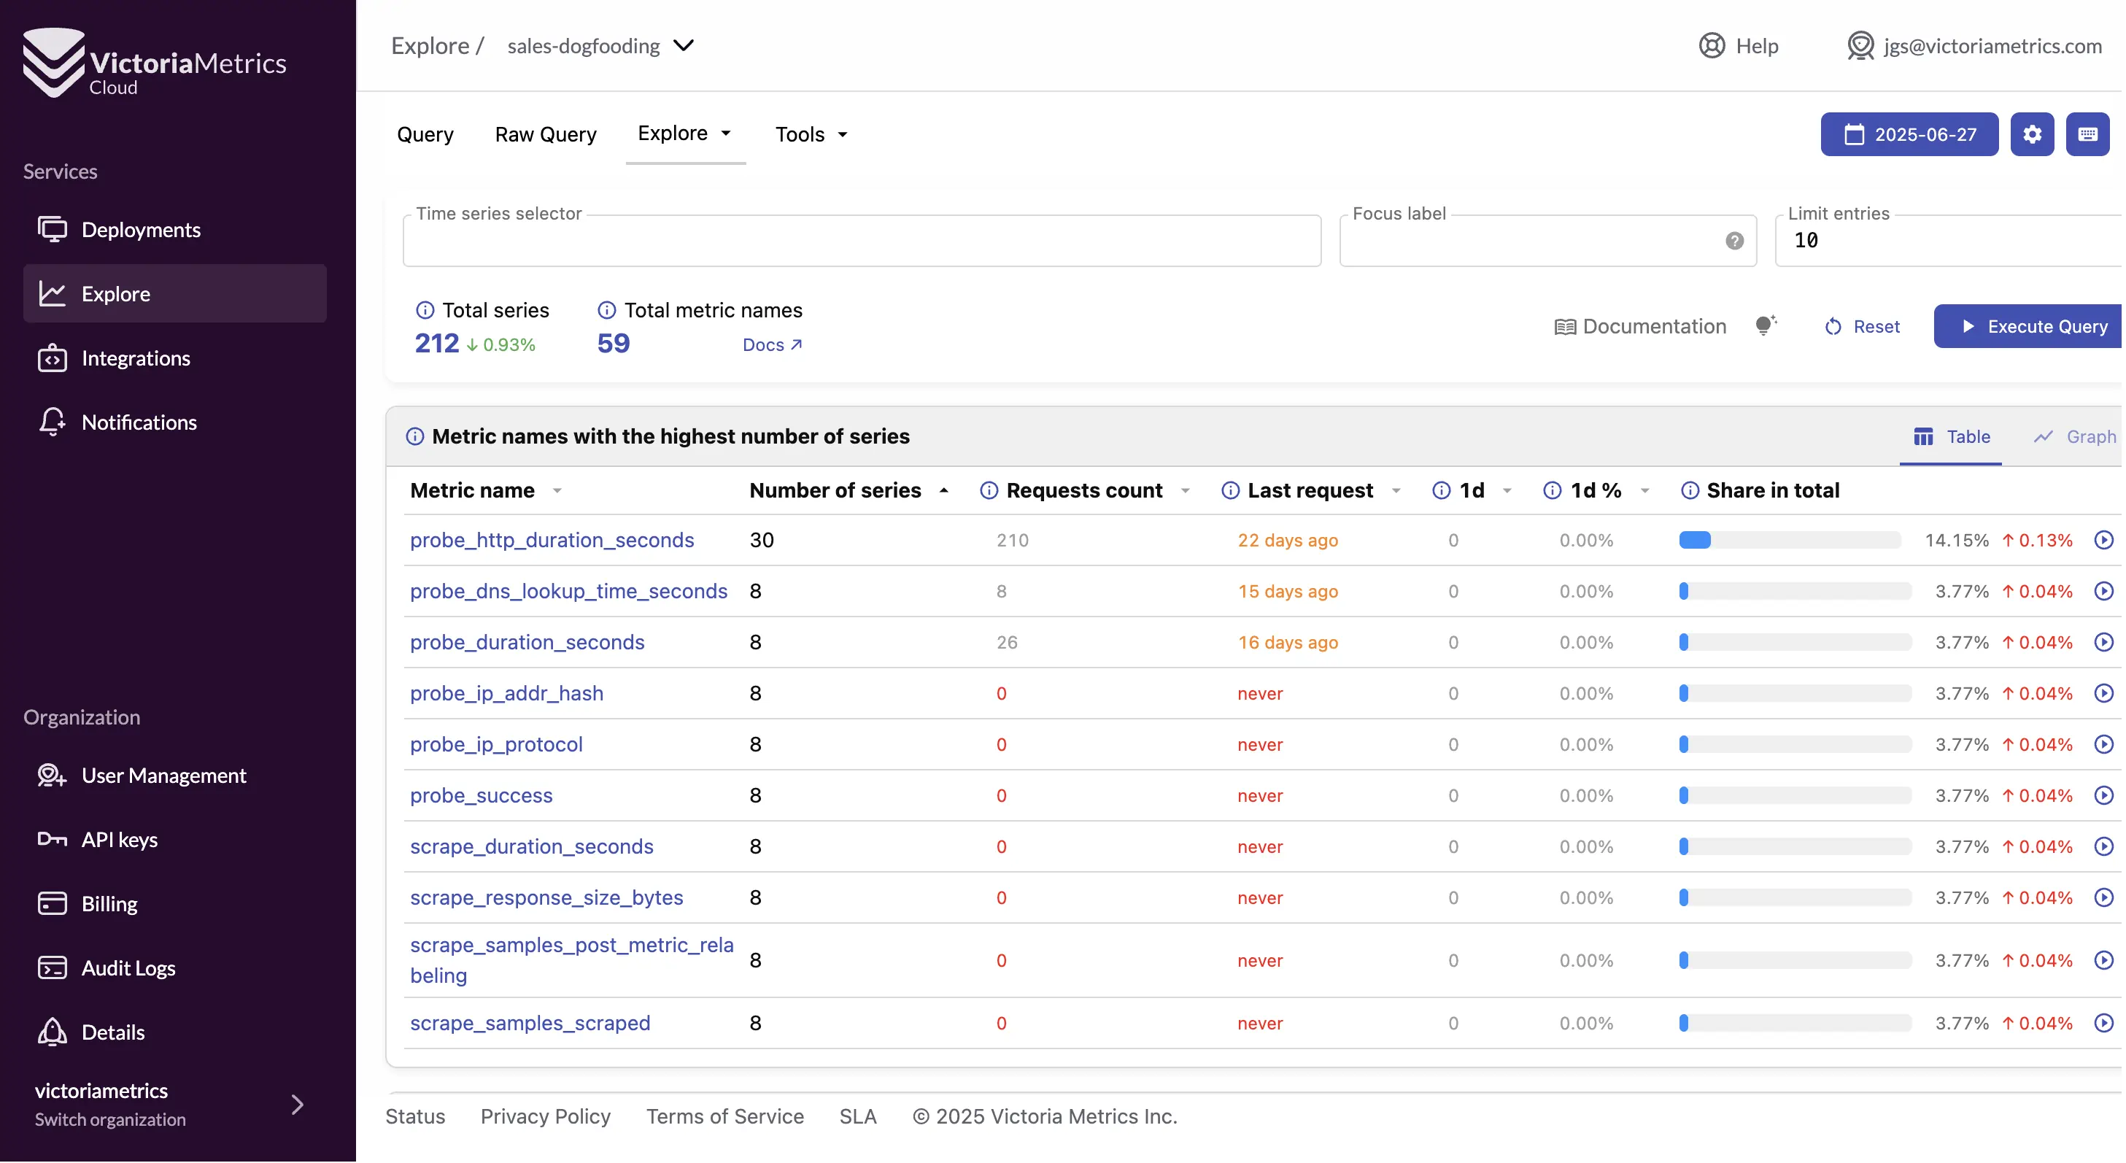Click the Share in total info icon

tap(1690, 491)
